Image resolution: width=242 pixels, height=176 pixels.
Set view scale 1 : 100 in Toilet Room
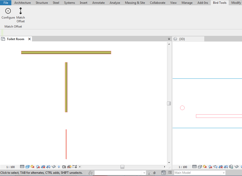pos(11,167)
